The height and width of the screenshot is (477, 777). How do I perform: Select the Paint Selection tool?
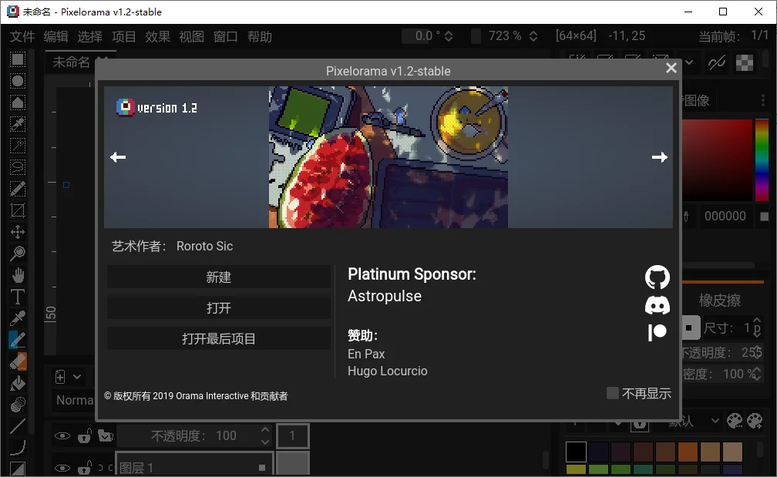click(17, 189)
